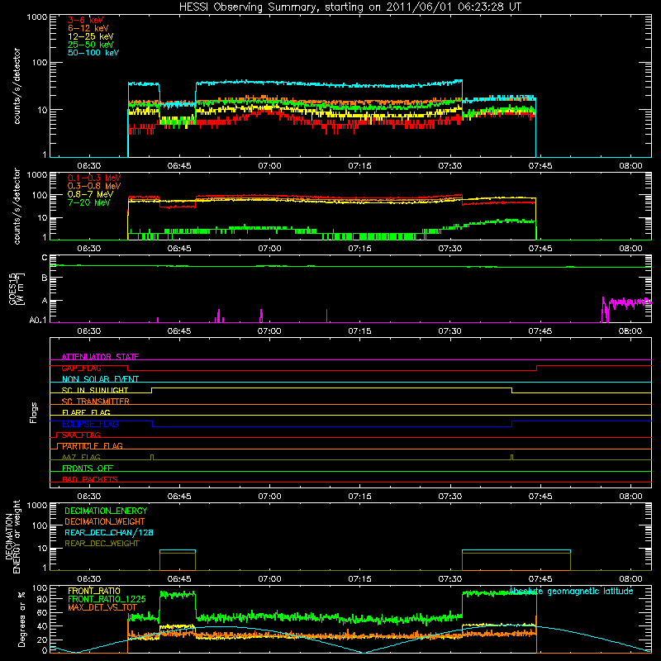The image size is (661, 661).
Task: Select the yellow 12-25 keV legend entry
Action: pos(90,36)
